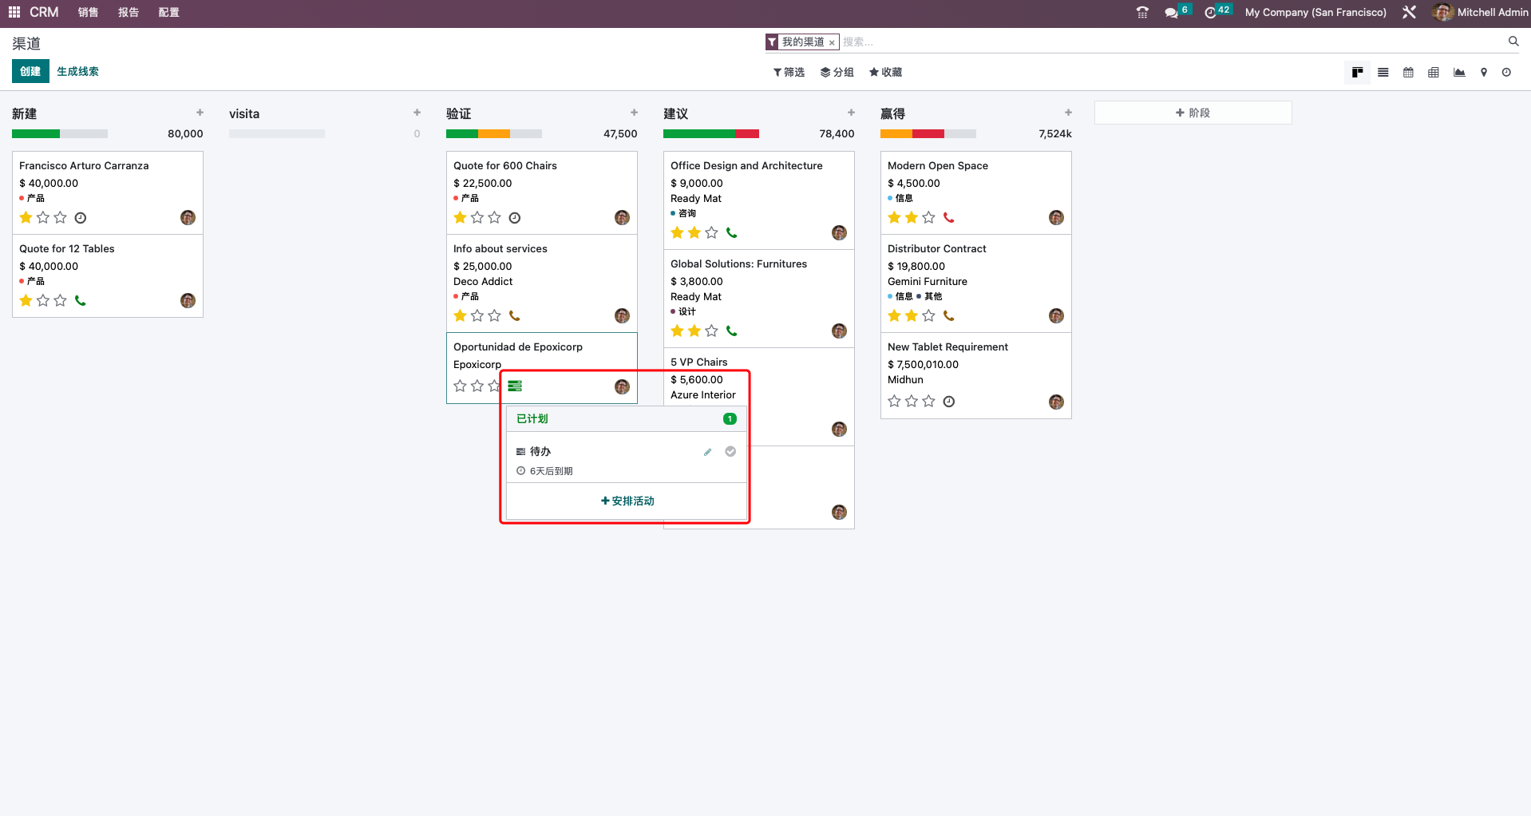Click the phone icon on Quote for 12 Tables
This screenshot has height=816, width=1531.
[x=80, y=301]
